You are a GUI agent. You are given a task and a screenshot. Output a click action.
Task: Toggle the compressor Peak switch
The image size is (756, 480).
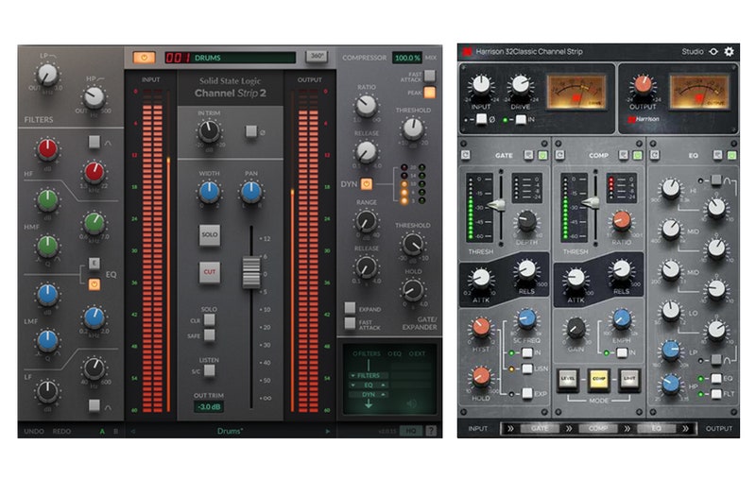tap(430, 93)
